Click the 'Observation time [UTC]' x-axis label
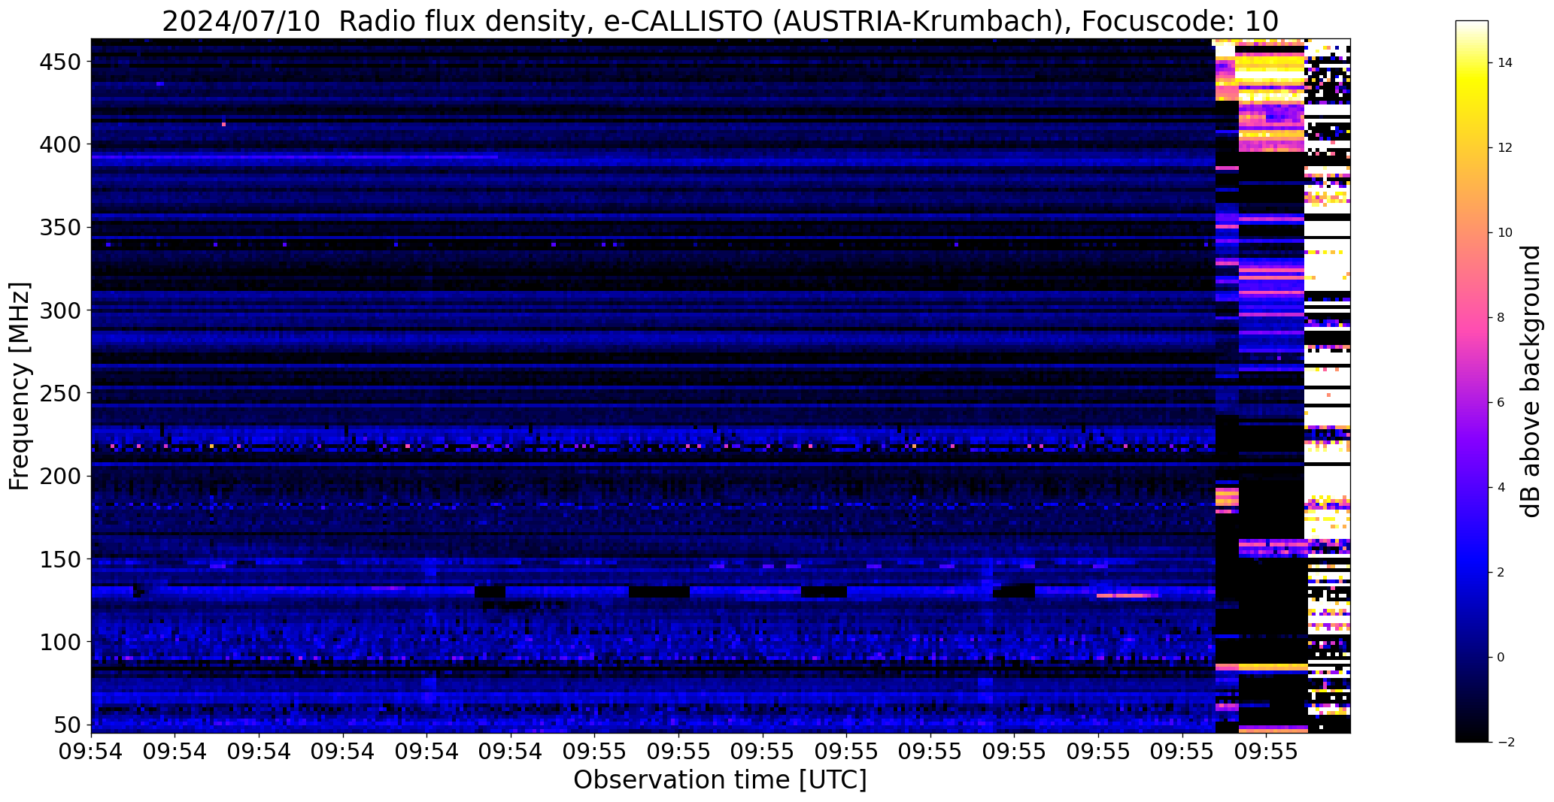The width and height of the screenshot is (1554, 802). 720,780
